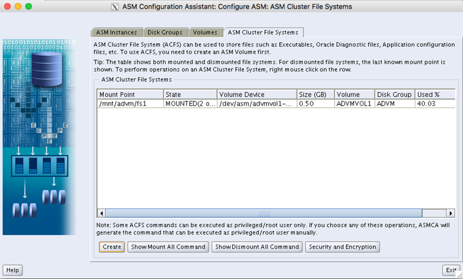Click Show Mount All Command
Image resolution: width=463 pixels, height=279 pixels.
point(168,246)
